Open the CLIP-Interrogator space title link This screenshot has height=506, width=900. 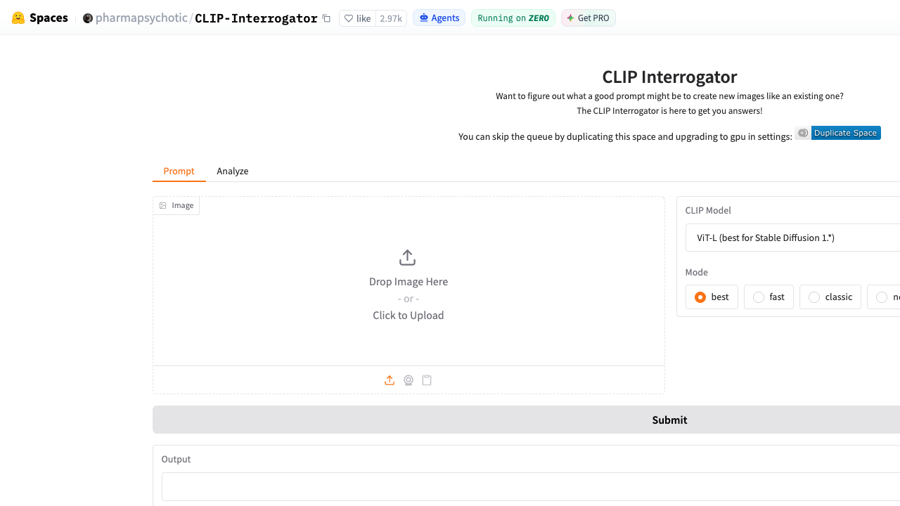click(x=256, y=18)
